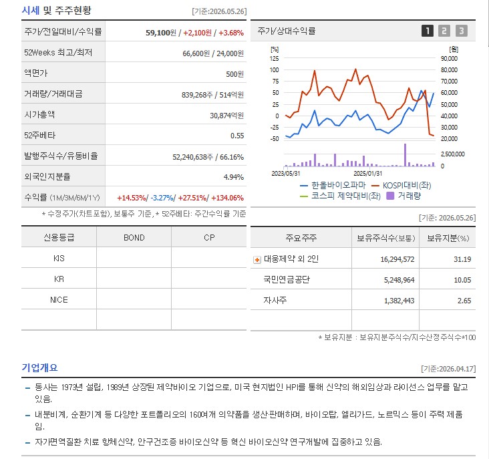The image size is (489, 459).
Task: Select the overview line starting 내분비계, 순환기계
Action: coord(249,420)
